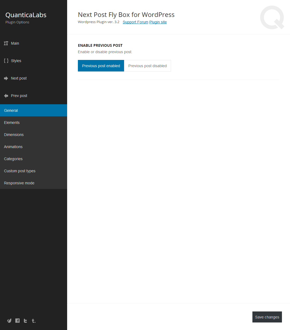Go to the Dimensions submenu
Viewport: 290px width, 330px height.
[x=34, y=135]
